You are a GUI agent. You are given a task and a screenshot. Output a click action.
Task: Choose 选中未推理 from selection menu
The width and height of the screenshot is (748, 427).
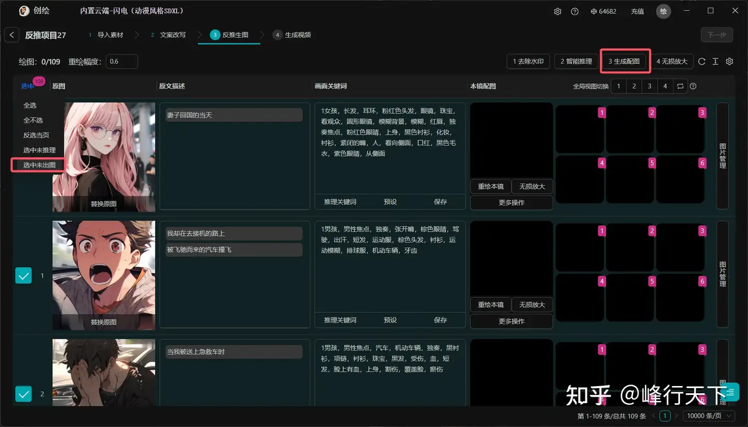click(39, 150)
